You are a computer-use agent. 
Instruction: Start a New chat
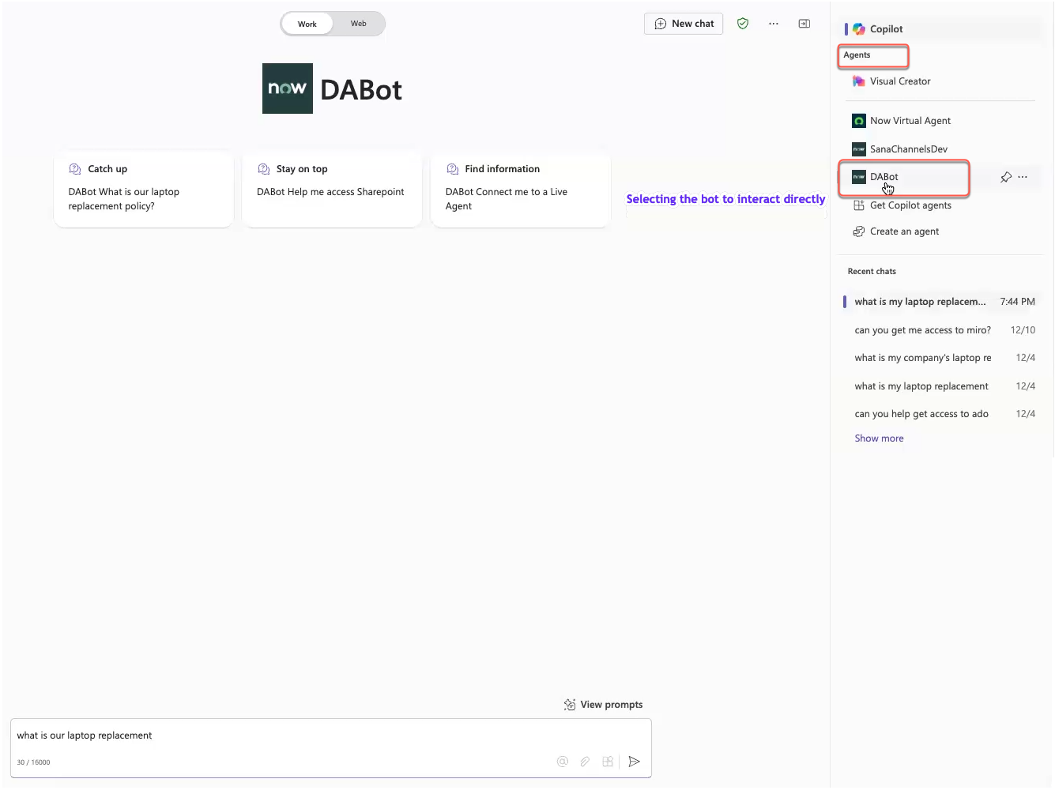684,24
